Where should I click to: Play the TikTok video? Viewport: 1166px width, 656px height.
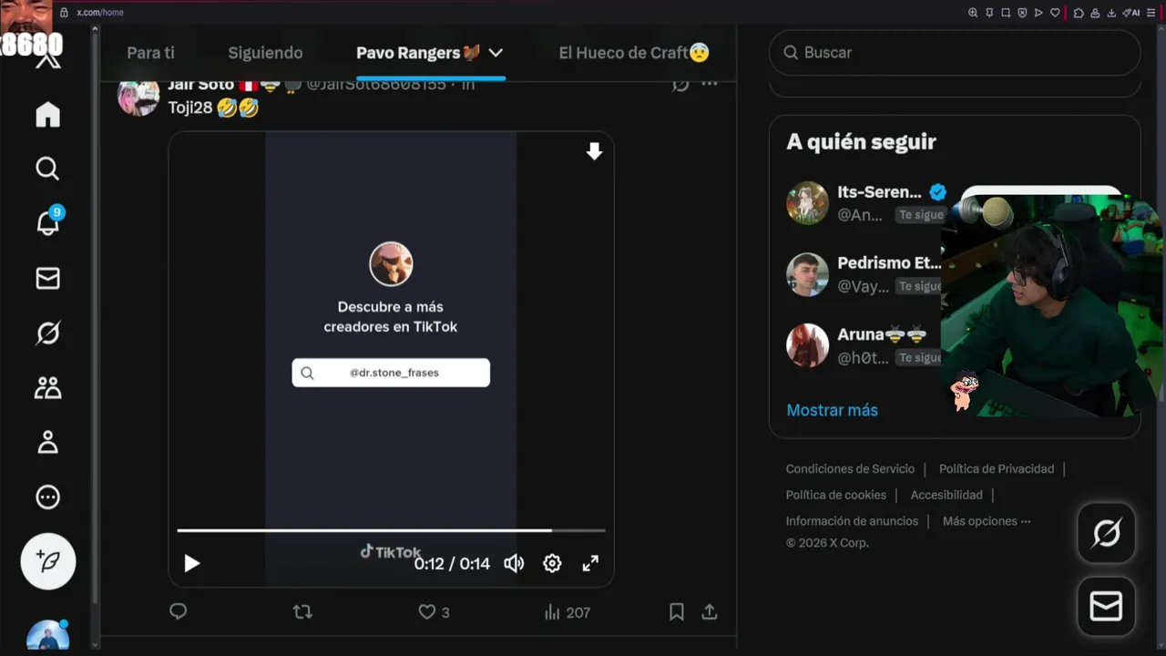click(191, 563)
